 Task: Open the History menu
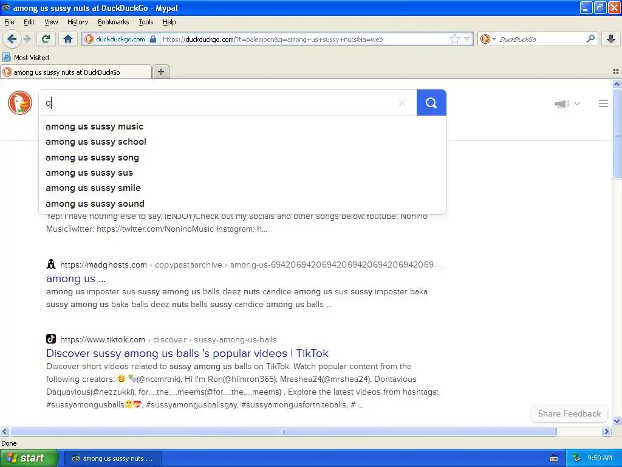tap(78, 22)
